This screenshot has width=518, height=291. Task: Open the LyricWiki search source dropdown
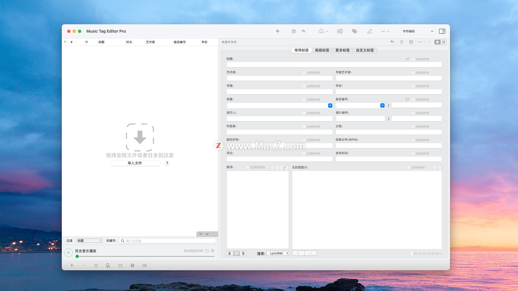click(278, 253)
